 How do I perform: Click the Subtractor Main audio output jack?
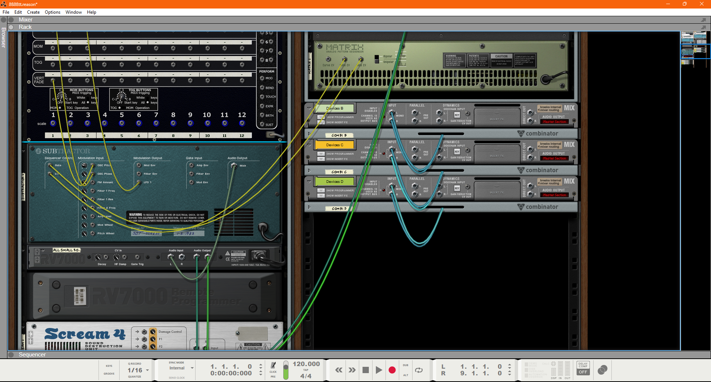tap(234, 166)
